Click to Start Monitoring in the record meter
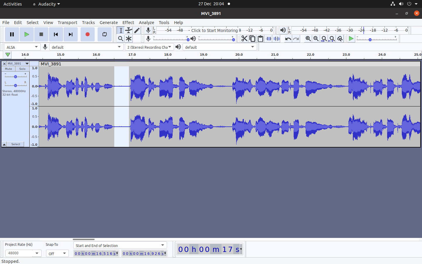422x264 pixels. tap(215, 30)
